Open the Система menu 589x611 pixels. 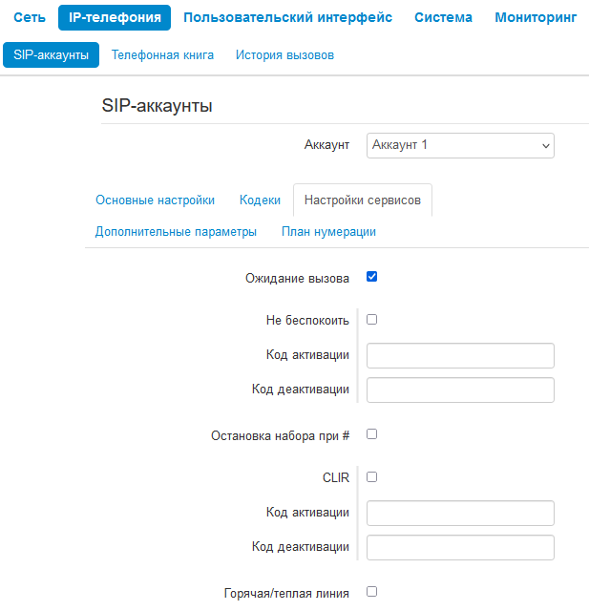coord(443,17)
